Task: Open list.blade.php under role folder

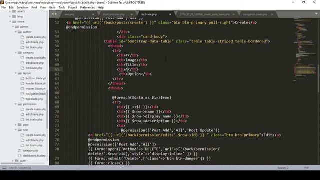Action: [34, 145]
